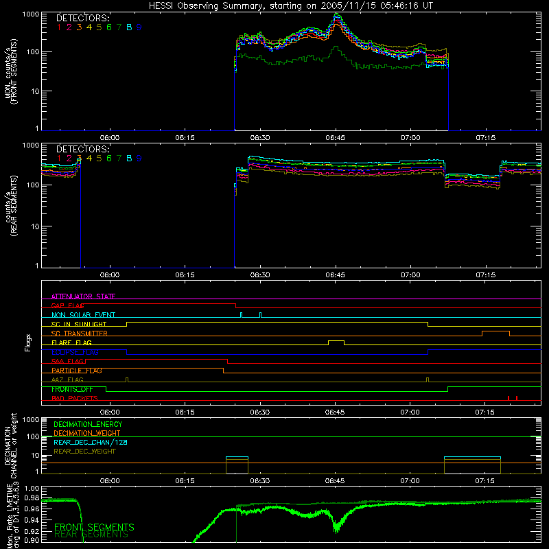This screenshot has width=549, height=549.
Task: Click the FRONT SEGMENTS livetime legend label
Action: click(94, 527)
